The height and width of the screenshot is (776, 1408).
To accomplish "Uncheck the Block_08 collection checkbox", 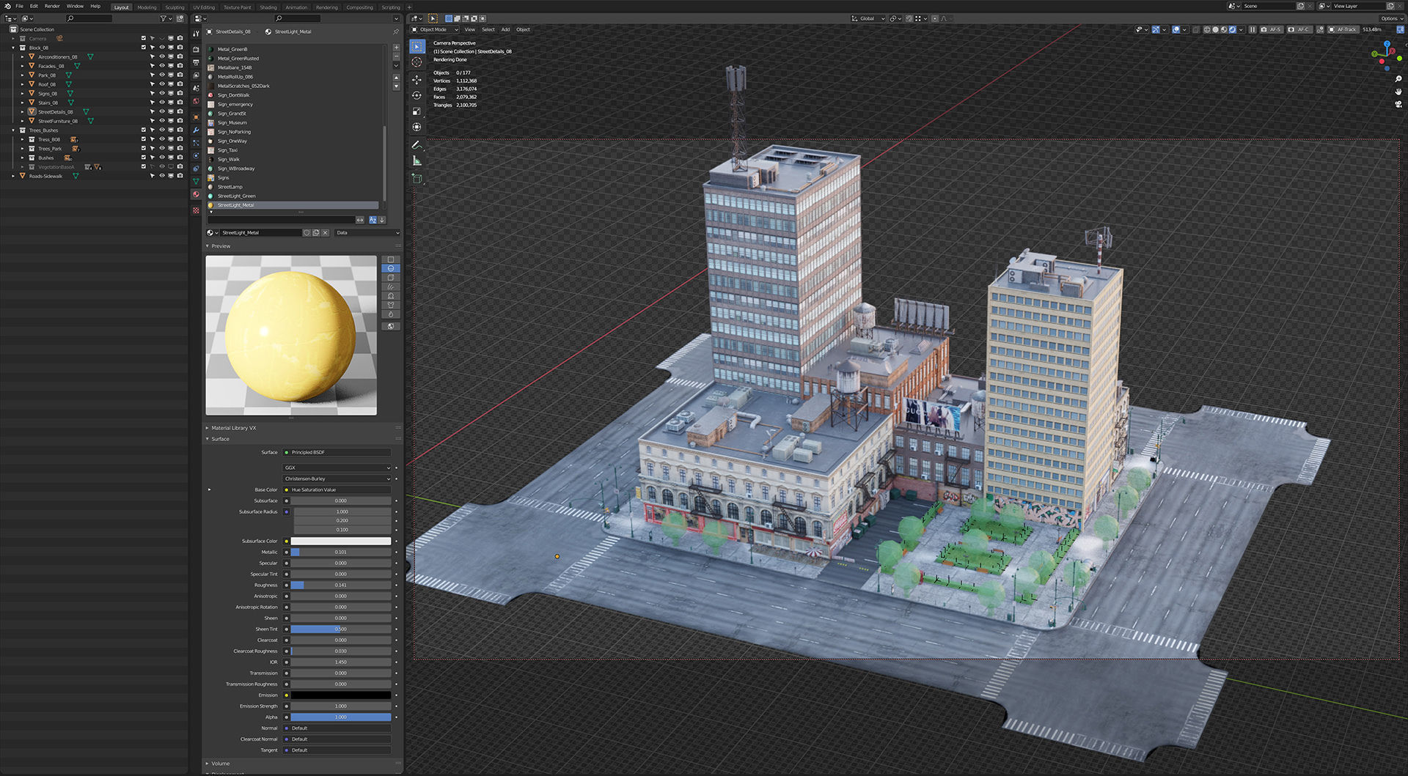I will 144,48.
